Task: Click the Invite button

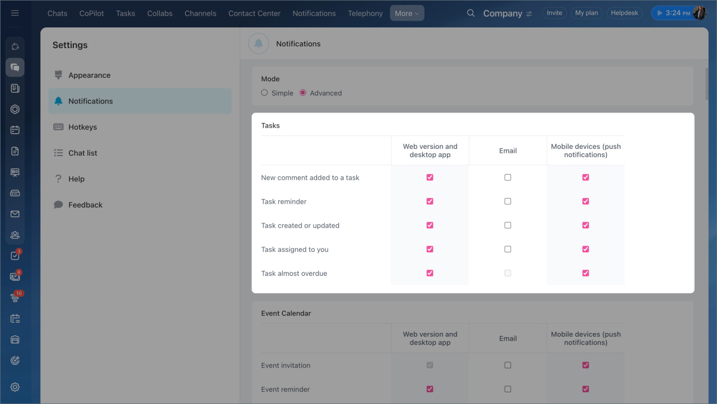Action: tap(554, 13)
